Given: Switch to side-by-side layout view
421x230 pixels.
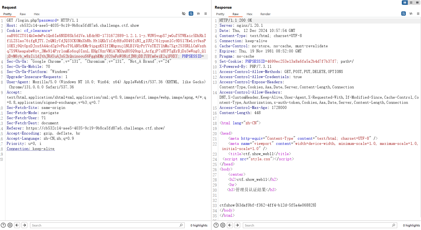Looking at the screenshot, I should click(405, 2).
